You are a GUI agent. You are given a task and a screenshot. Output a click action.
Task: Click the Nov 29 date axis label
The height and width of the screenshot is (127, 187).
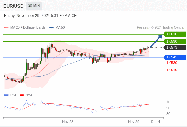(x=133, y=122)
